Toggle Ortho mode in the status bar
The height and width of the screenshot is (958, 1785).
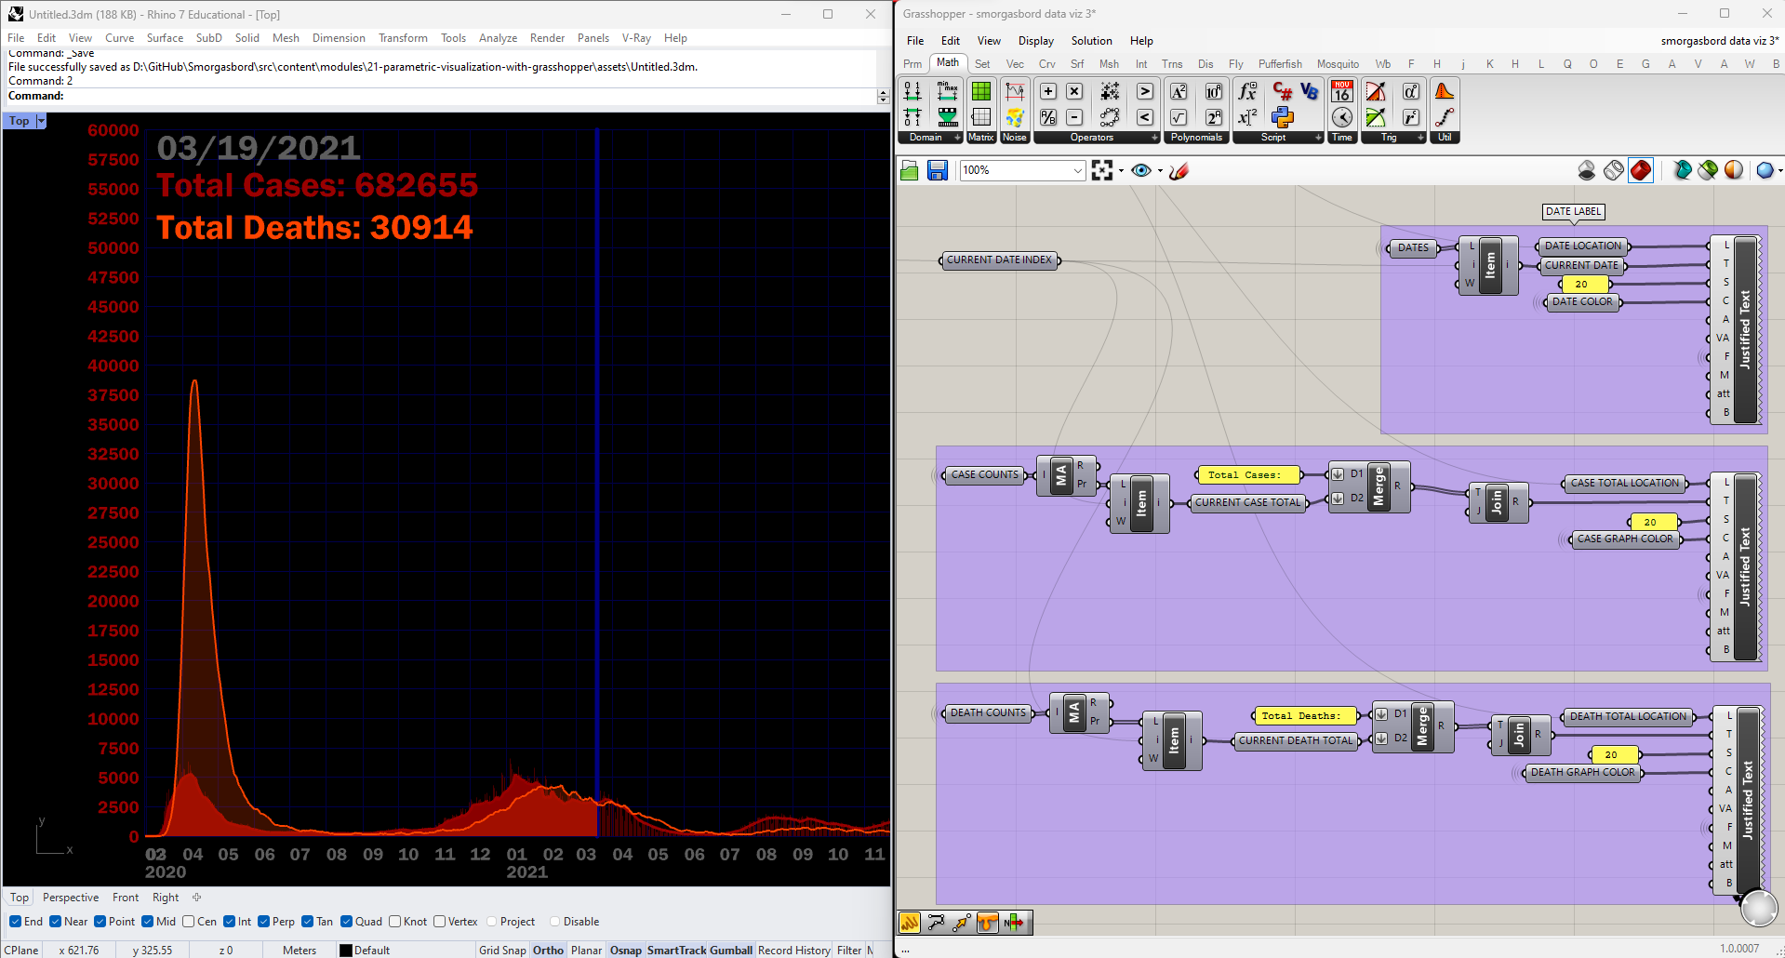(x=548, y=950)
